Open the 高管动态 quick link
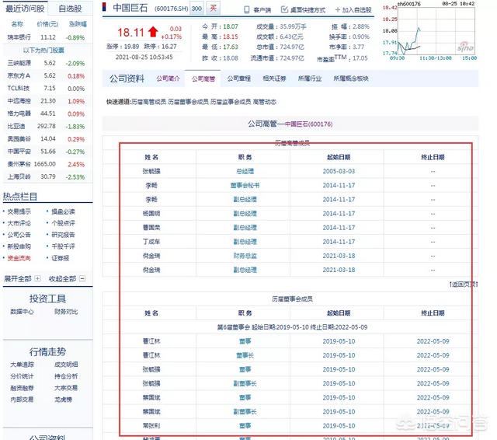 pyautogui.click(x=265, y=102)
